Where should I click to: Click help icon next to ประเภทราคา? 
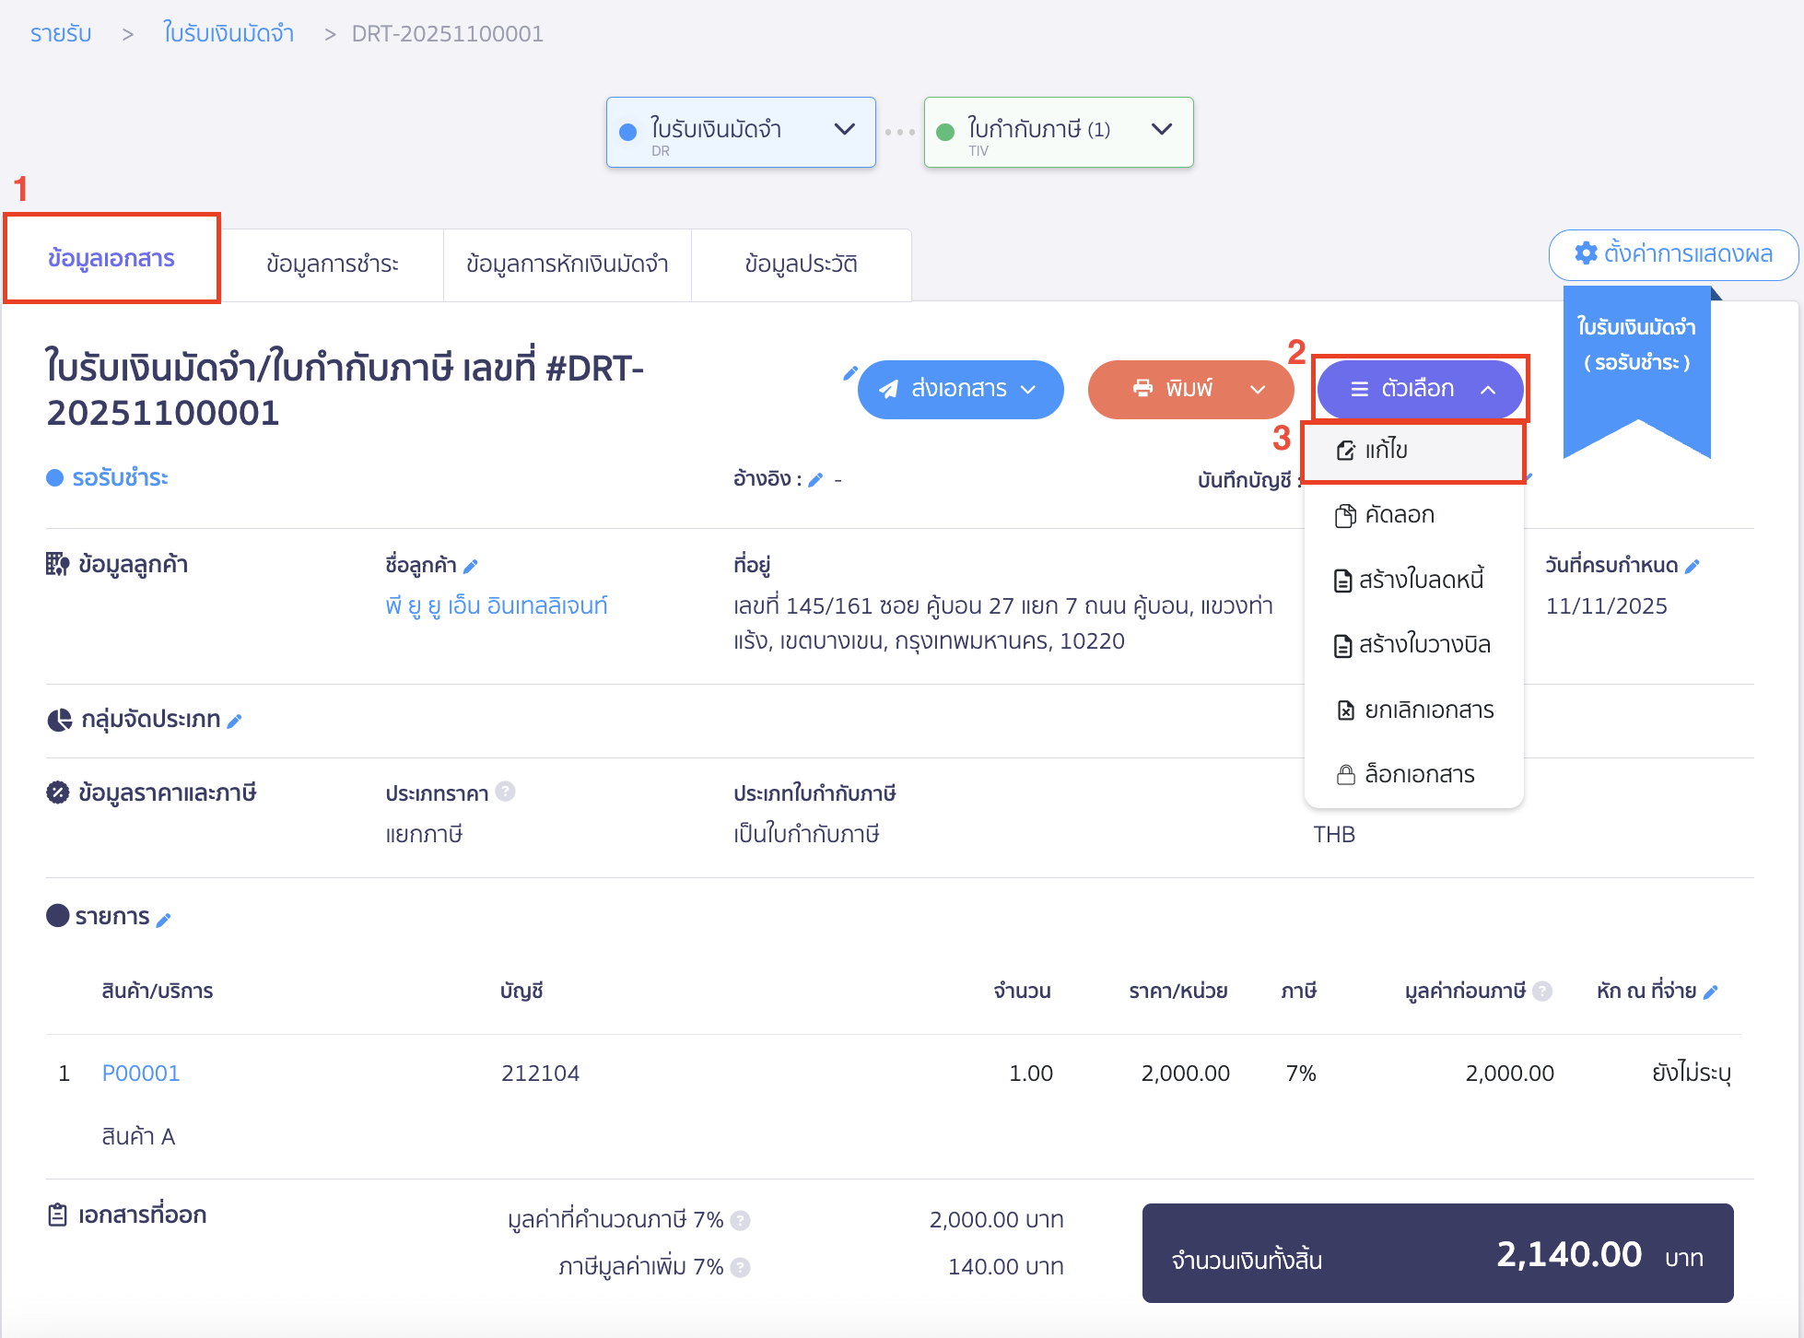505,792
